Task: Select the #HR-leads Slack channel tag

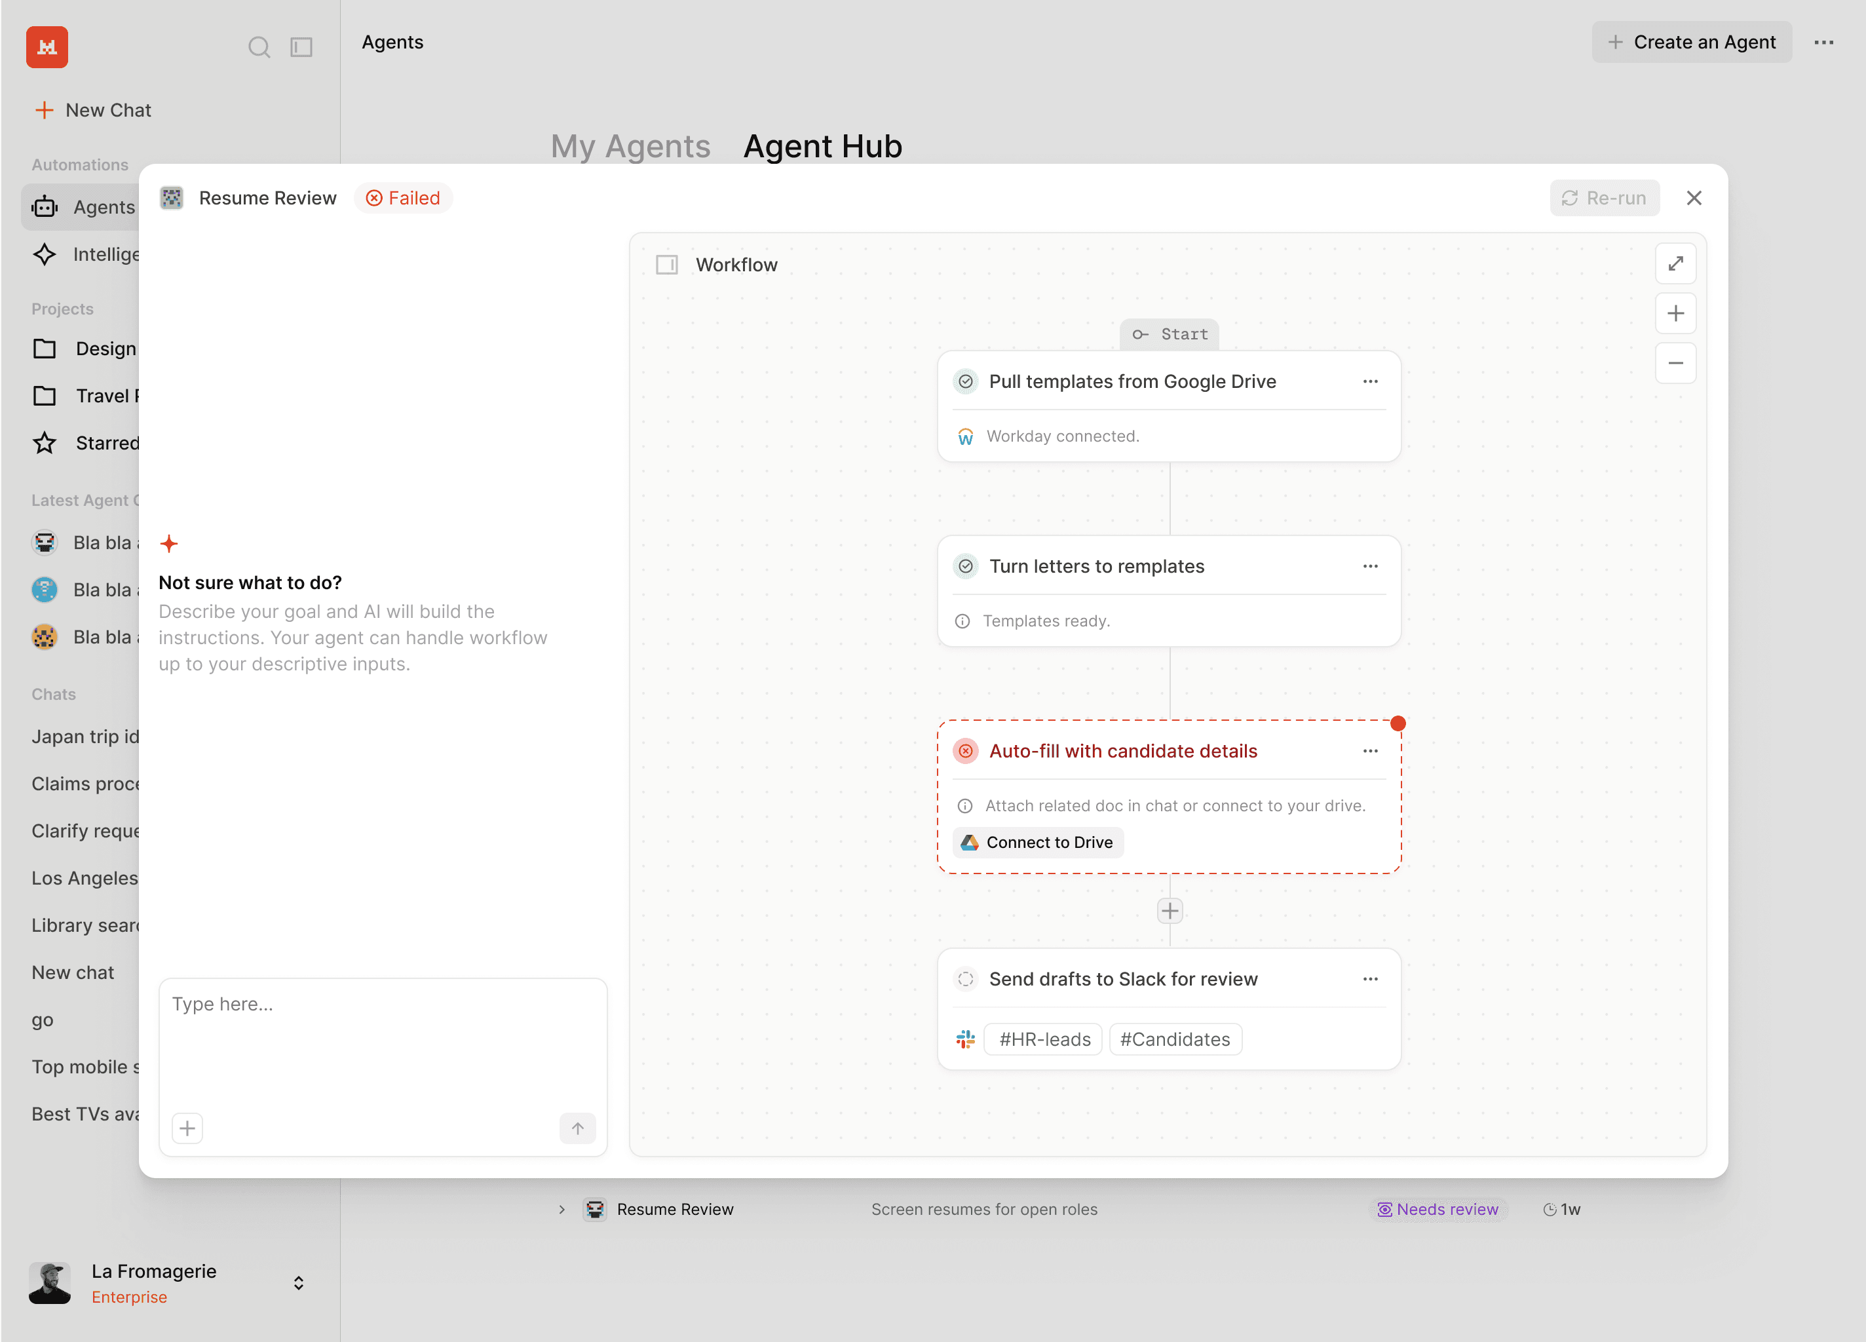Action: click(1044, 1039)
